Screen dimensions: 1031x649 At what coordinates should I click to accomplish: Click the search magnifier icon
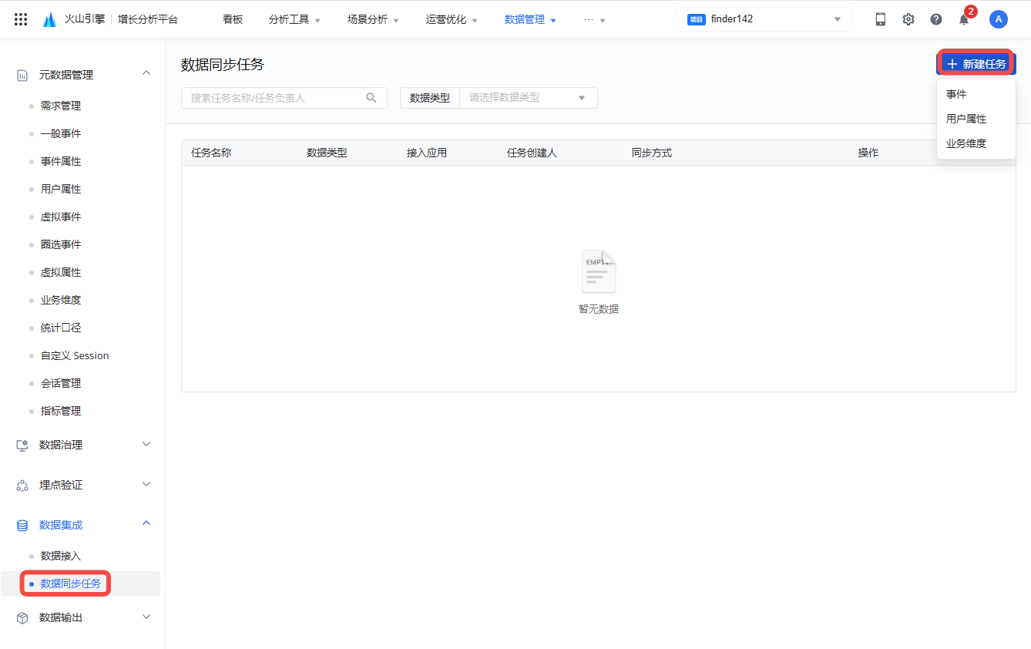click(x=371, y=98)
